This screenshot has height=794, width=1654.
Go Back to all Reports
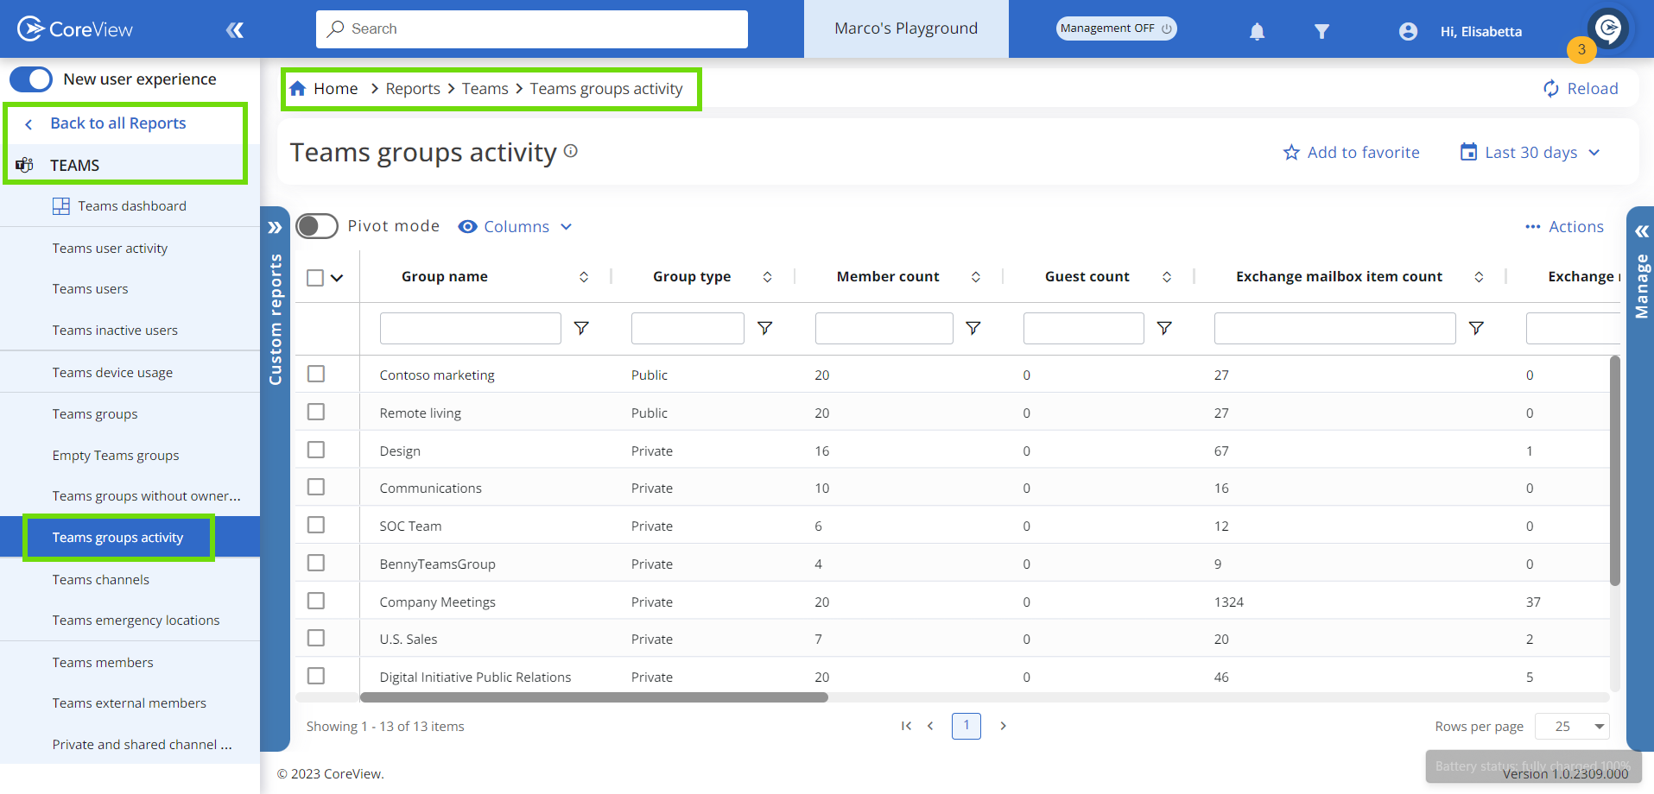[117, 123]
